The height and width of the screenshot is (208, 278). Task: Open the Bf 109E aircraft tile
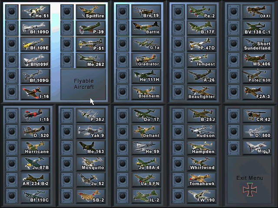click(x=35, y=44)
